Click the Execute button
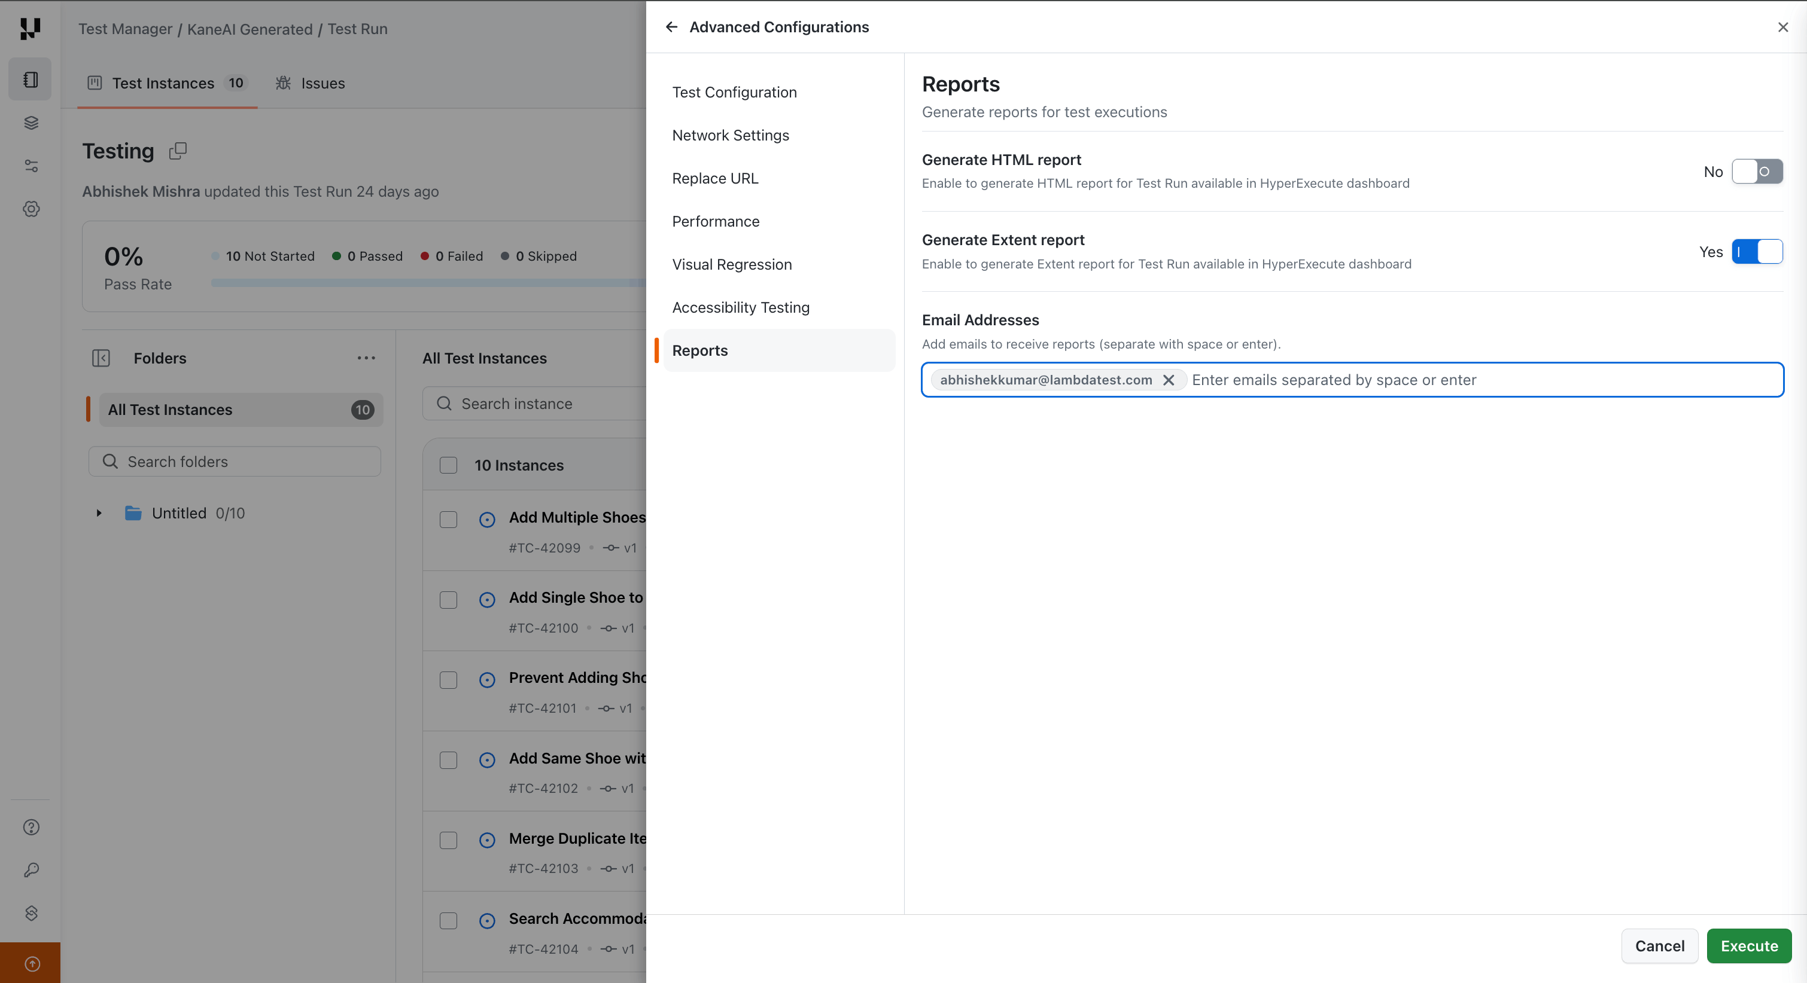Viewport: 1807px width, 983px height. click(1749, 946)
